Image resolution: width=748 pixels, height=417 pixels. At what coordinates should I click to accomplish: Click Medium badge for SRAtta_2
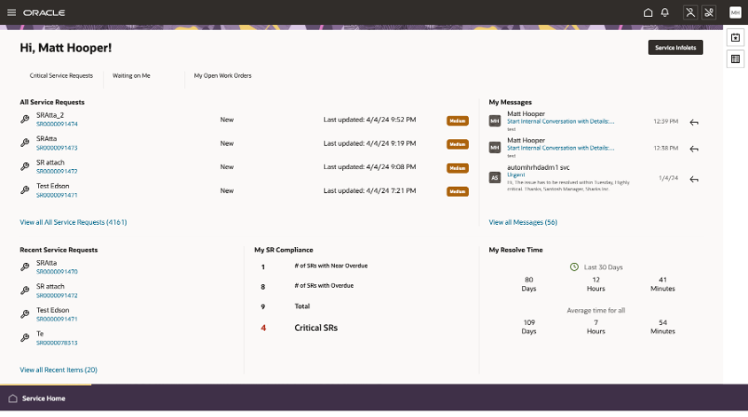[457, 120]
